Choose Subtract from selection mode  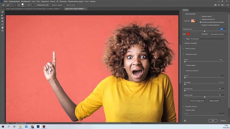tap(19, 5)
